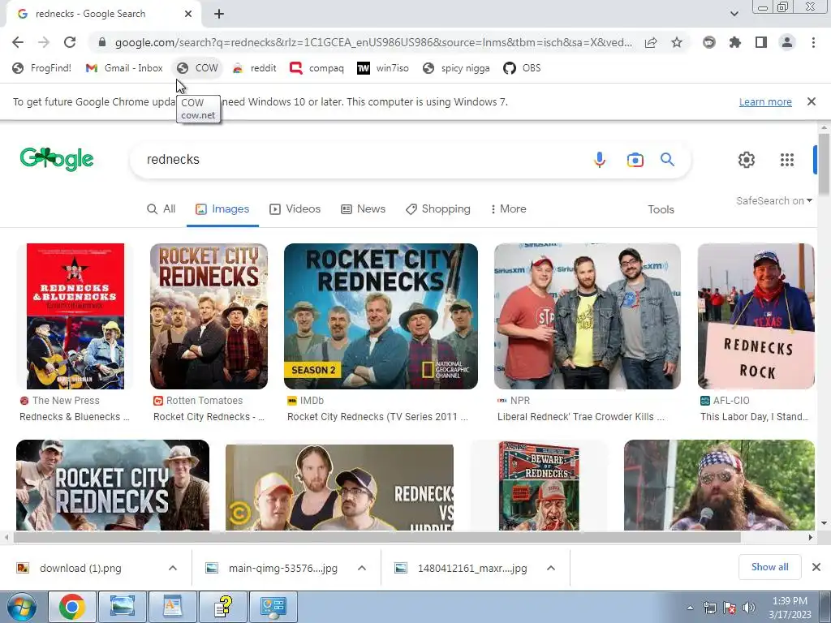Click the Learn more link in update notice
The image size is (831, 623).
coord(765,101)
